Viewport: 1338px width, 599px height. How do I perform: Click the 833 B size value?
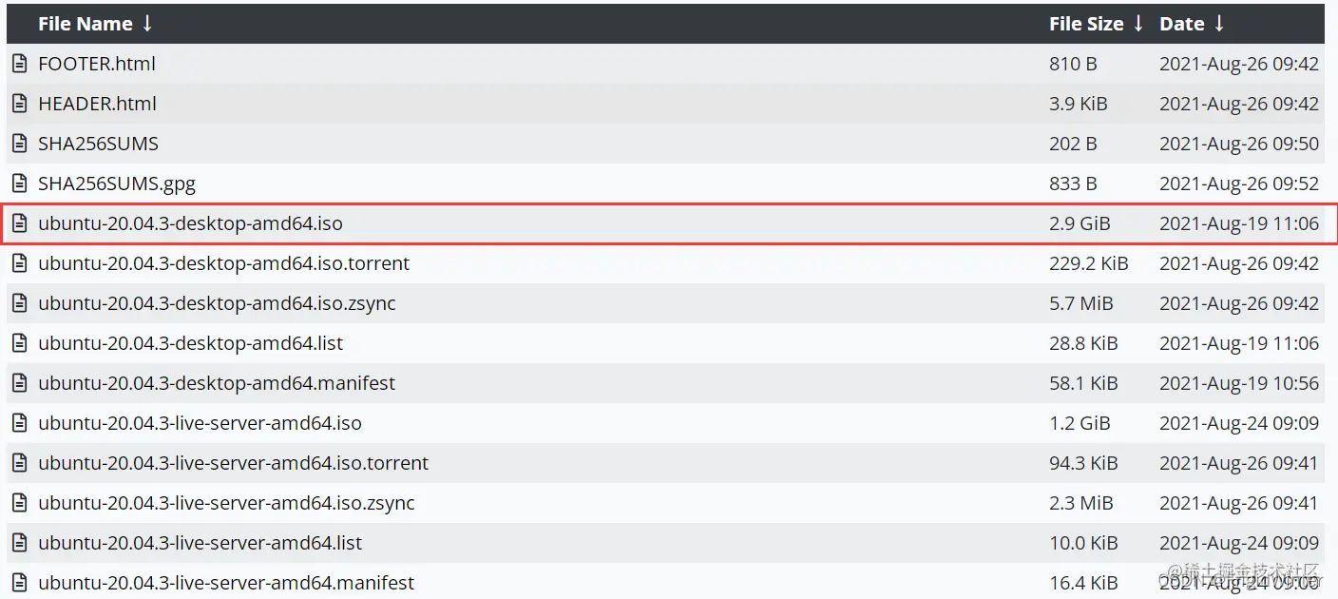point(1074,184)
